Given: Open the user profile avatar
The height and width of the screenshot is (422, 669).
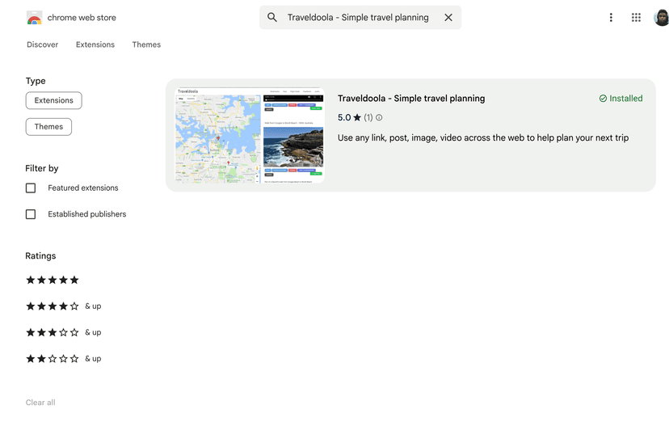Looking at the screenshot, I should click(661, 18).
